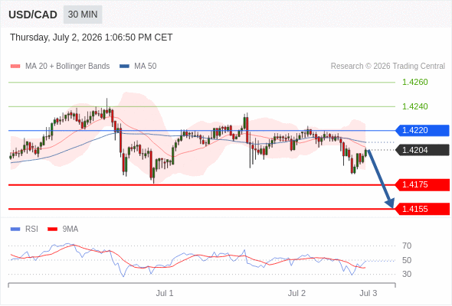The height and width of the screenshot is (306, 452).
Task: Click the MA 20 + Bollinger Bands label
Action: pyautogui.click(x=67, y=67)
